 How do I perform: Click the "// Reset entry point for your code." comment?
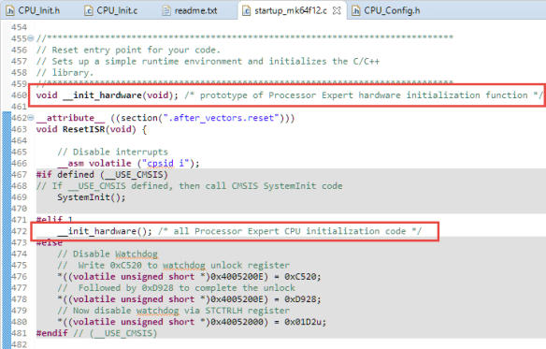coord(128,50)
